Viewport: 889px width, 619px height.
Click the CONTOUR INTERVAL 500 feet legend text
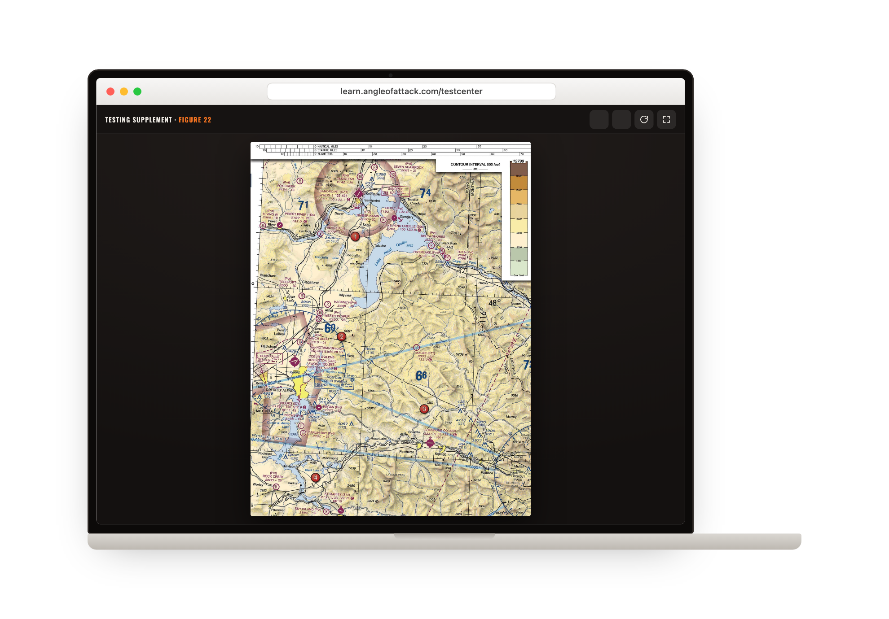click(x=475, y=165)
